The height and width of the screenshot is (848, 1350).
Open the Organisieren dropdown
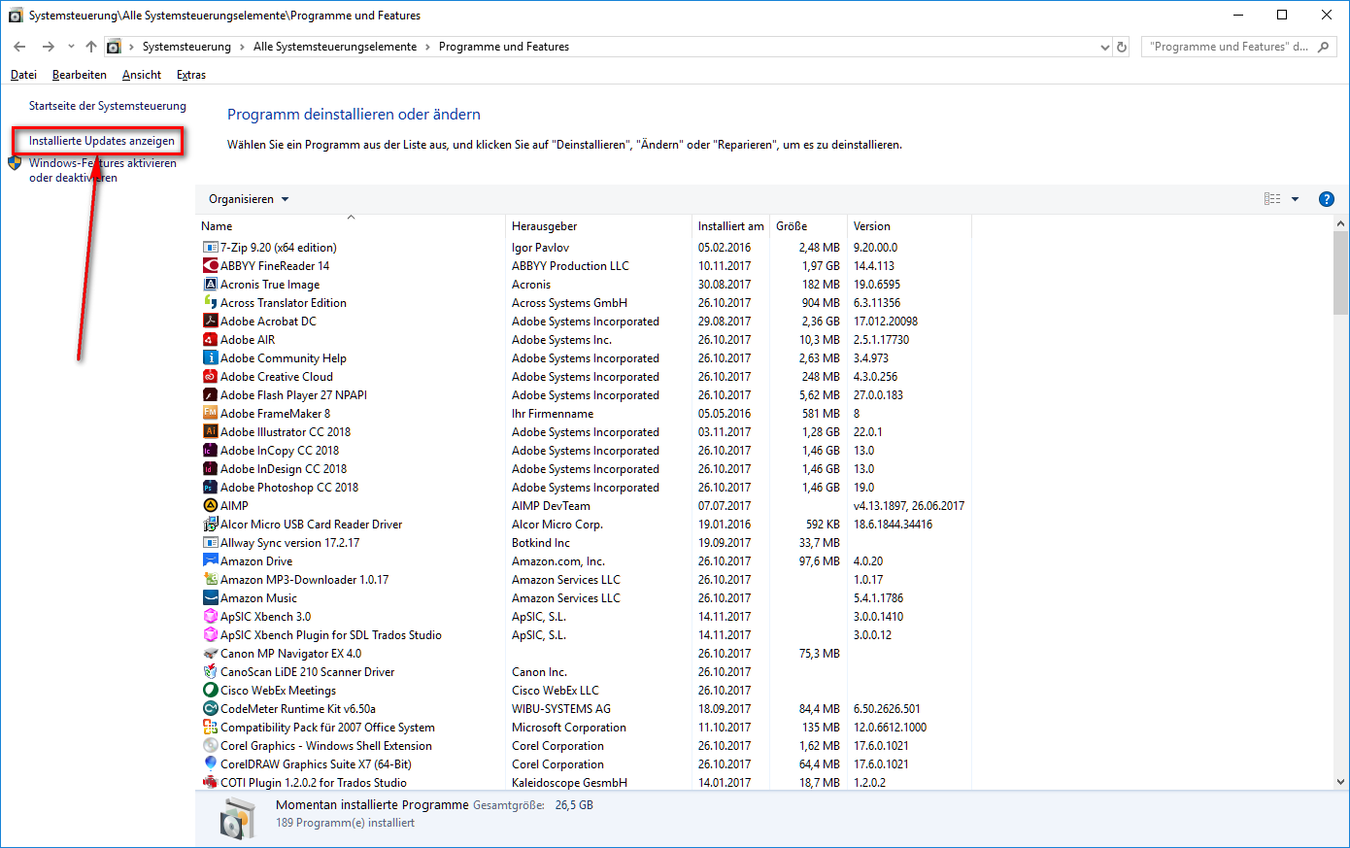(x=249, y=199)
